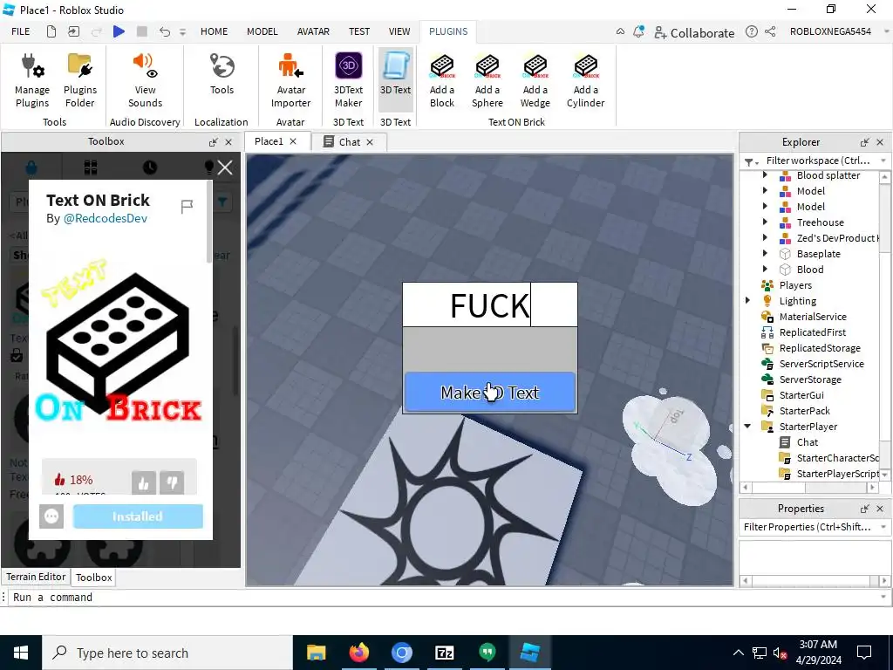Switch to the Chat script tab
893x670 pixels.
[349, 142]
